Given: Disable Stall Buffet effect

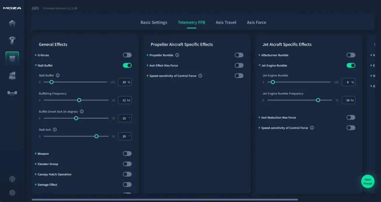Looking at the screenshot, I should (x=127, y=65).
